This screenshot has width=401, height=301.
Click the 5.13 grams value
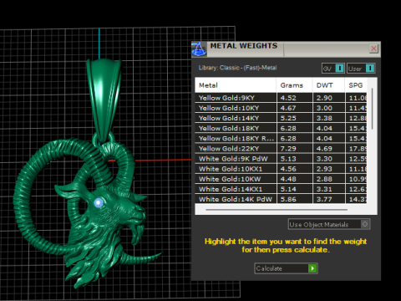coord(288,159)
